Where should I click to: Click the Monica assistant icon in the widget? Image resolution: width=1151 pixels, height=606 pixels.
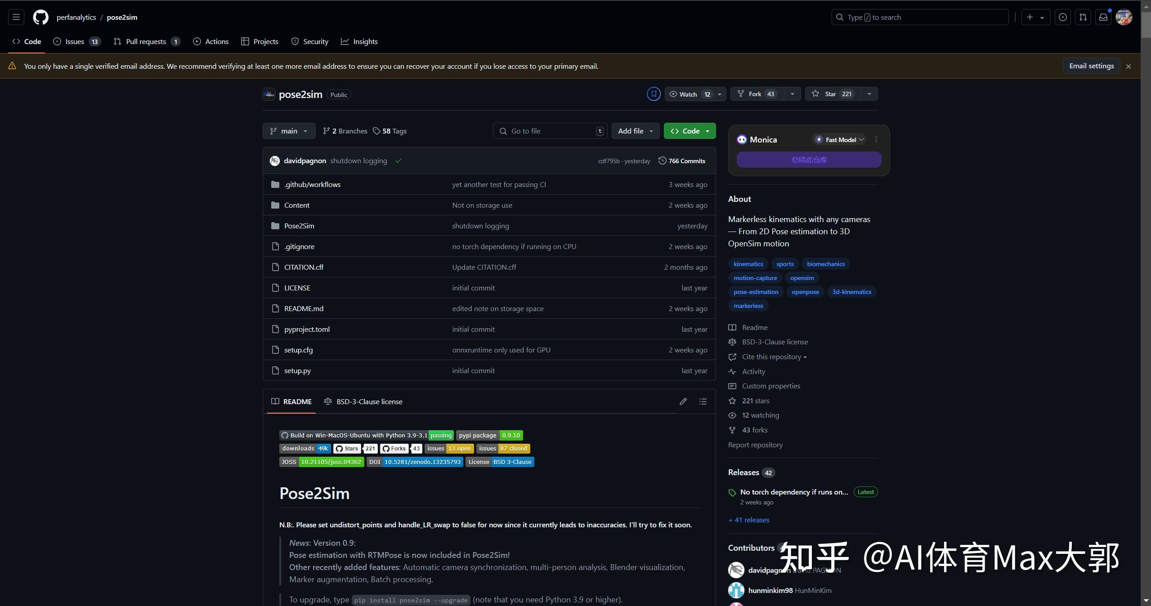point(741,139)
